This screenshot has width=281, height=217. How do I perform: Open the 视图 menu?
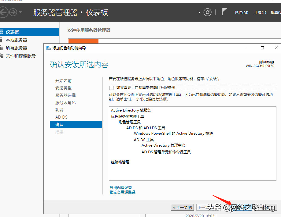pyautogui.click(x=275, y=12)
